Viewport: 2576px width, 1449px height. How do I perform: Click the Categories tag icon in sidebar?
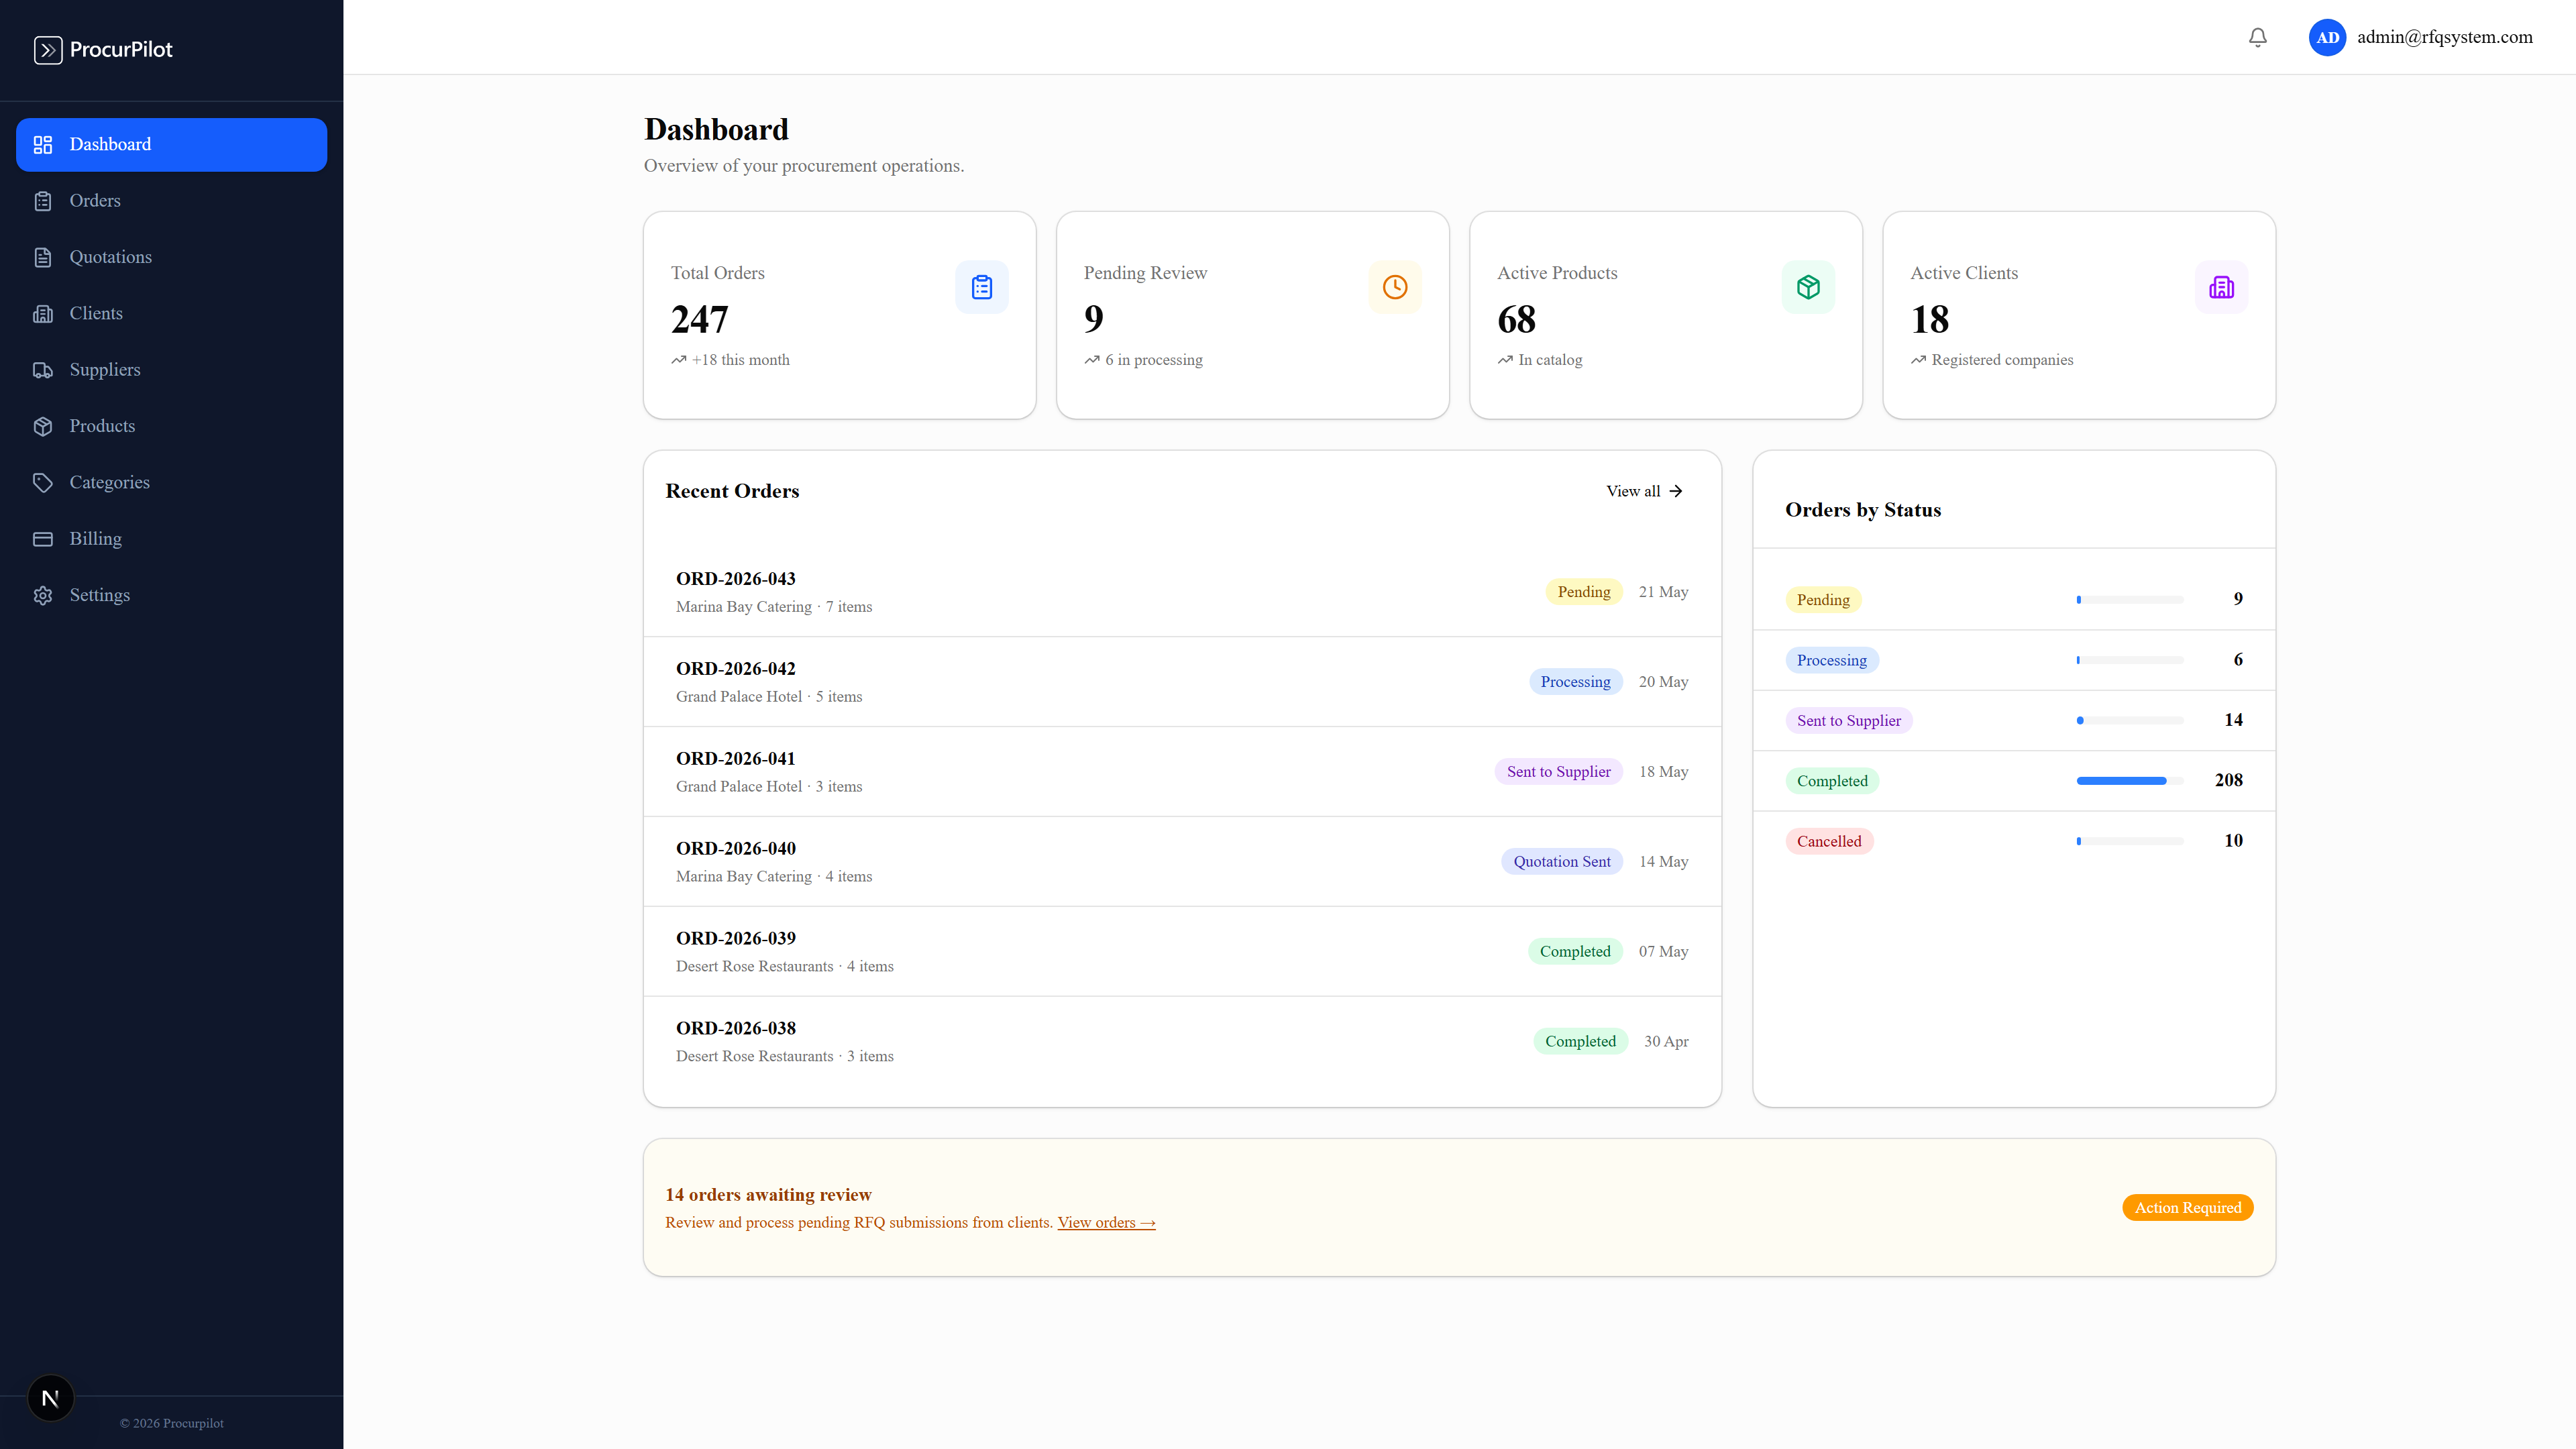[x=43, y=483]
